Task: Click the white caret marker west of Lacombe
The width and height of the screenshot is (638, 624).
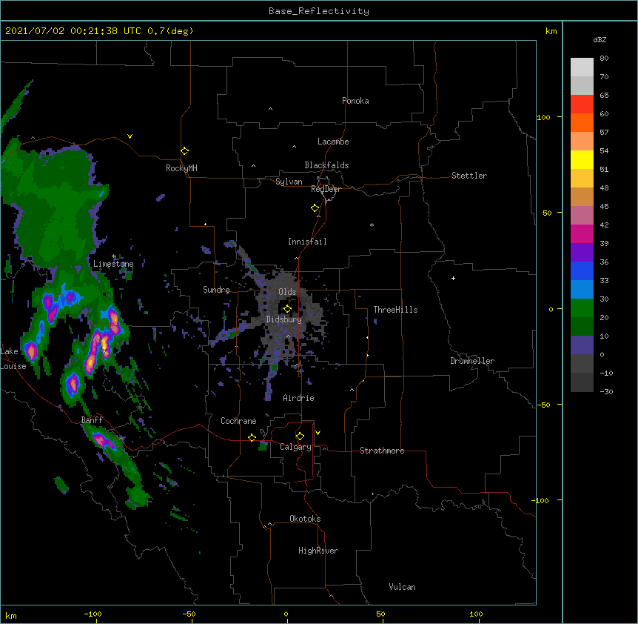Action: [x=294, y=147]
